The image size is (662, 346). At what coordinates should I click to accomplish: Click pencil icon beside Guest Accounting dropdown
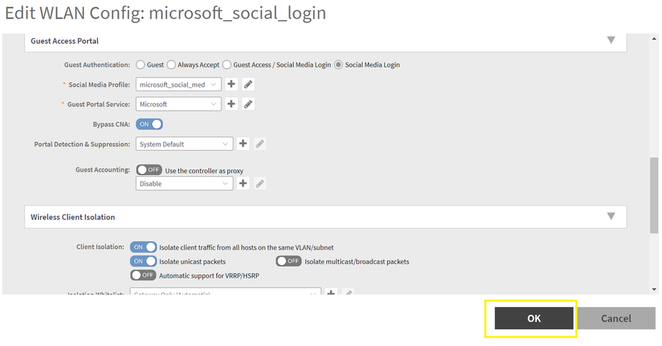pos(260,184)
